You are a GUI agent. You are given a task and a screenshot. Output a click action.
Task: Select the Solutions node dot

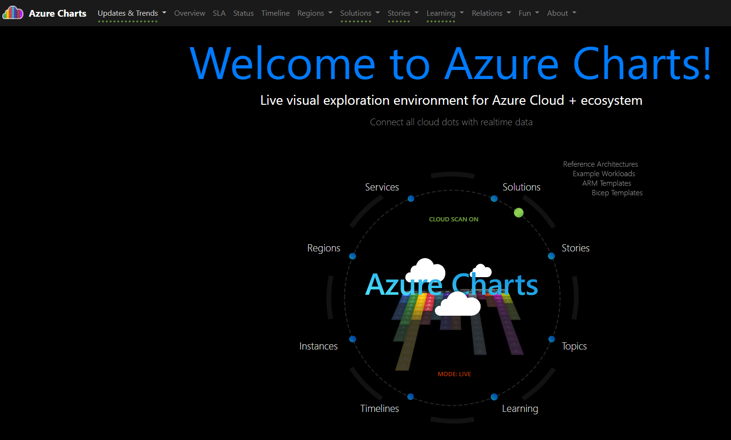click(x=494, y=199)
